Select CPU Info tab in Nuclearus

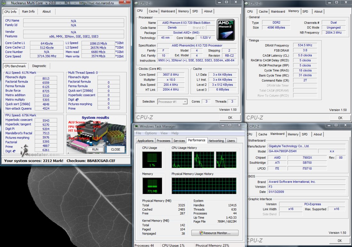[x=10, y=12]
